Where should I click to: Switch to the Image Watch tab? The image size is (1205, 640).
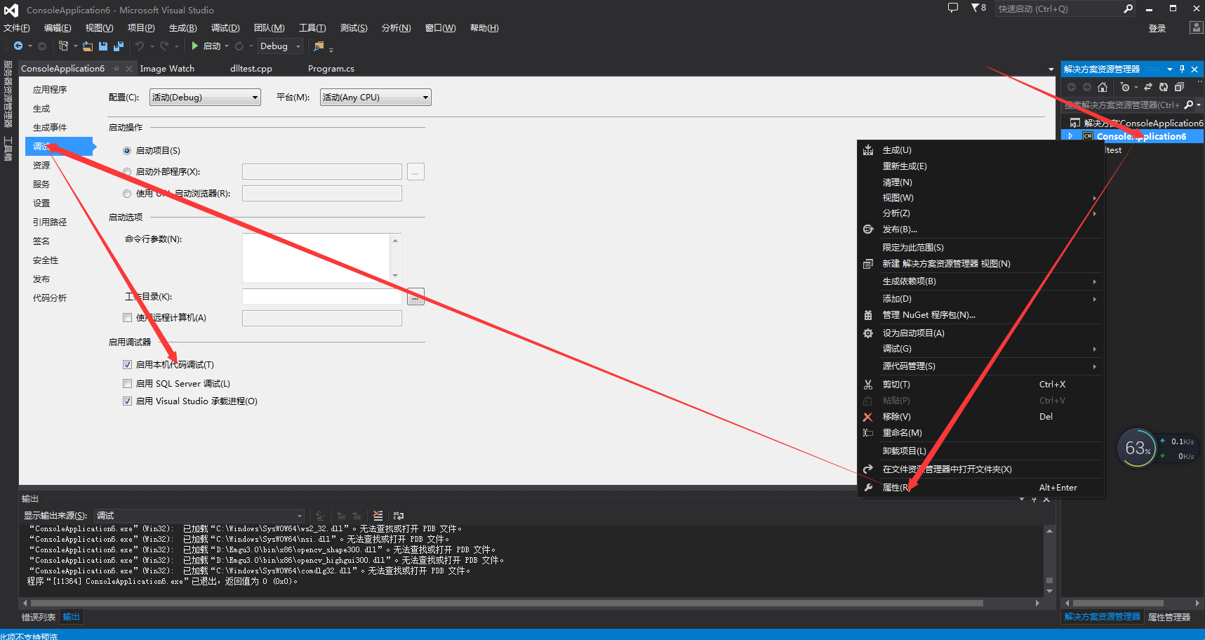coord(167,68)
